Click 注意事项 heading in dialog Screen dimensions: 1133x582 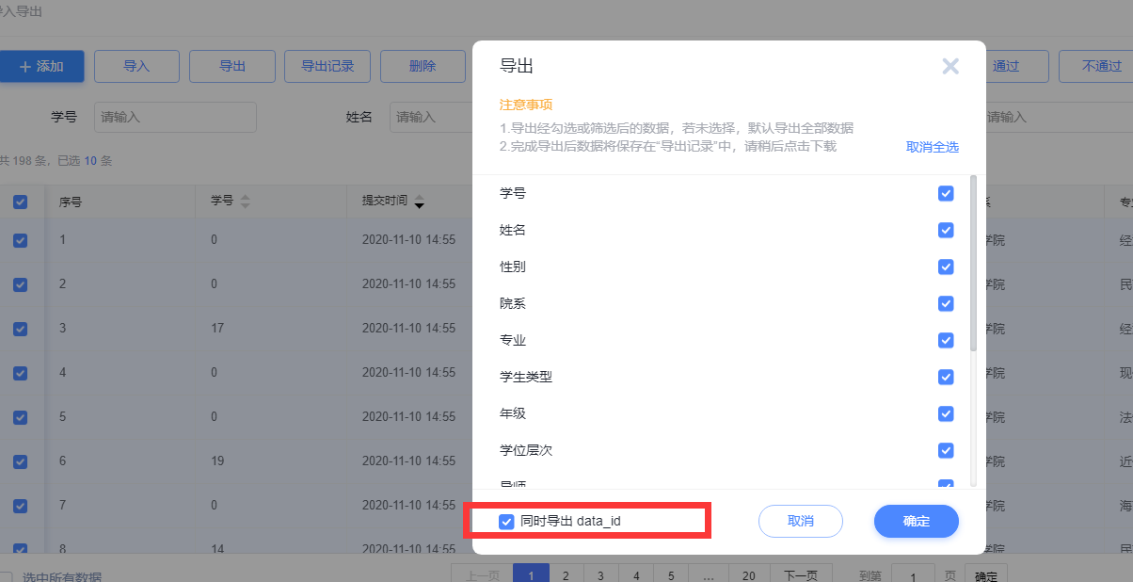click(526, 105)
